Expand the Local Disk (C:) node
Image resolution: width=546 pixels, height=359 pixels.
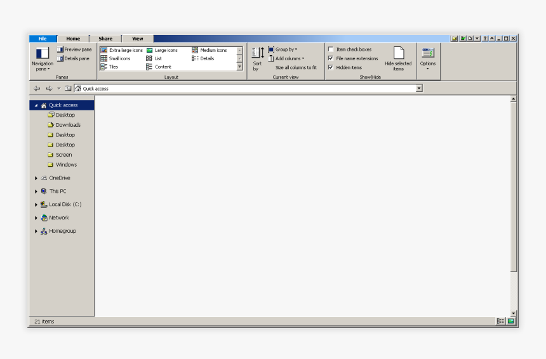coord(36,204)
